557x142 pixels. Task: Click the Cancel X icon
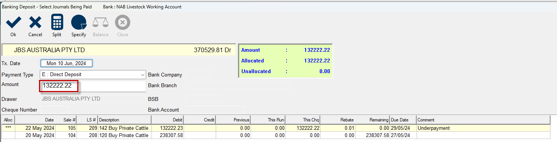pyautogui.click(x=35, y=23)
